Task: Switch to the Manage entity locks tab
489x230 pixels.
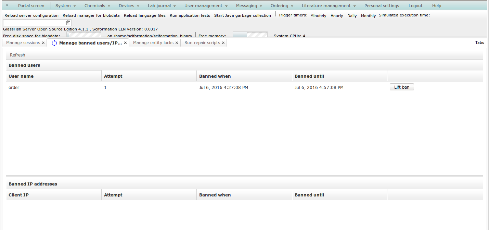Action: coord(153,43)
